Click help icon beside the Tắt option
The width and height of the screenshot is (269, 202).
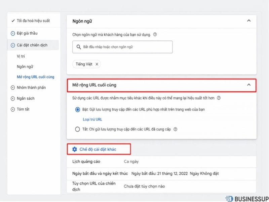tap(175, 129)
